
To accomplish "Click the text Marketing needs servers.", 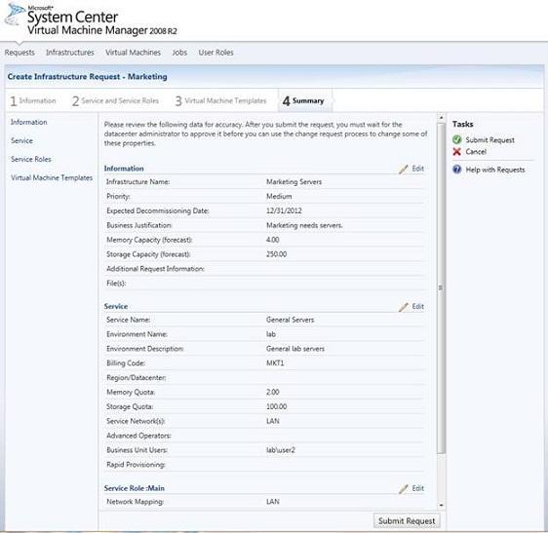I will click(304, 225).
